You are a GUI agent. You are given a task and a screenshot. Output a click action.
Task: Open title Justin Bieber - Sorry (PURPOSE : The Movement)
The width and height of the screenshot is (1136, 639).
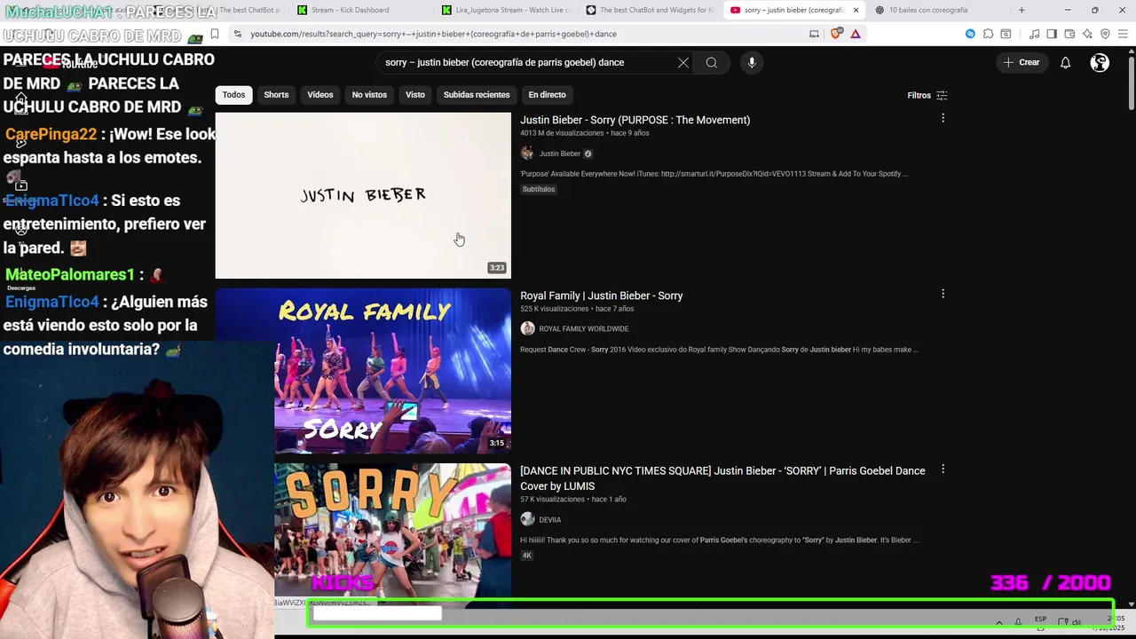coord(635,120)
